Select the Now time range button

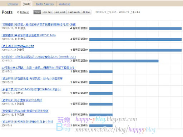pyautogui.click(x=37, y=12)
